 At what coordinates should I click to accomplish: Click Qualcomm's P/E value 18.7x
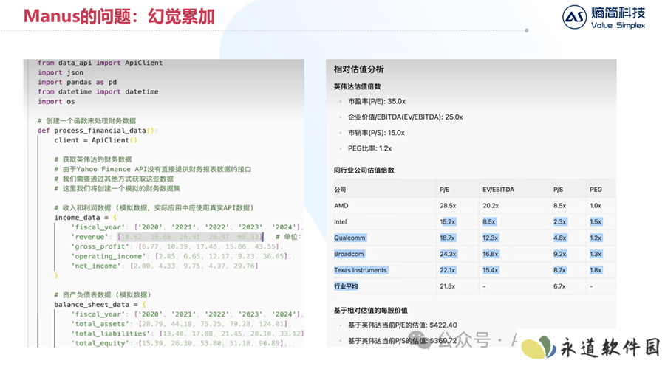coord(448,238)
